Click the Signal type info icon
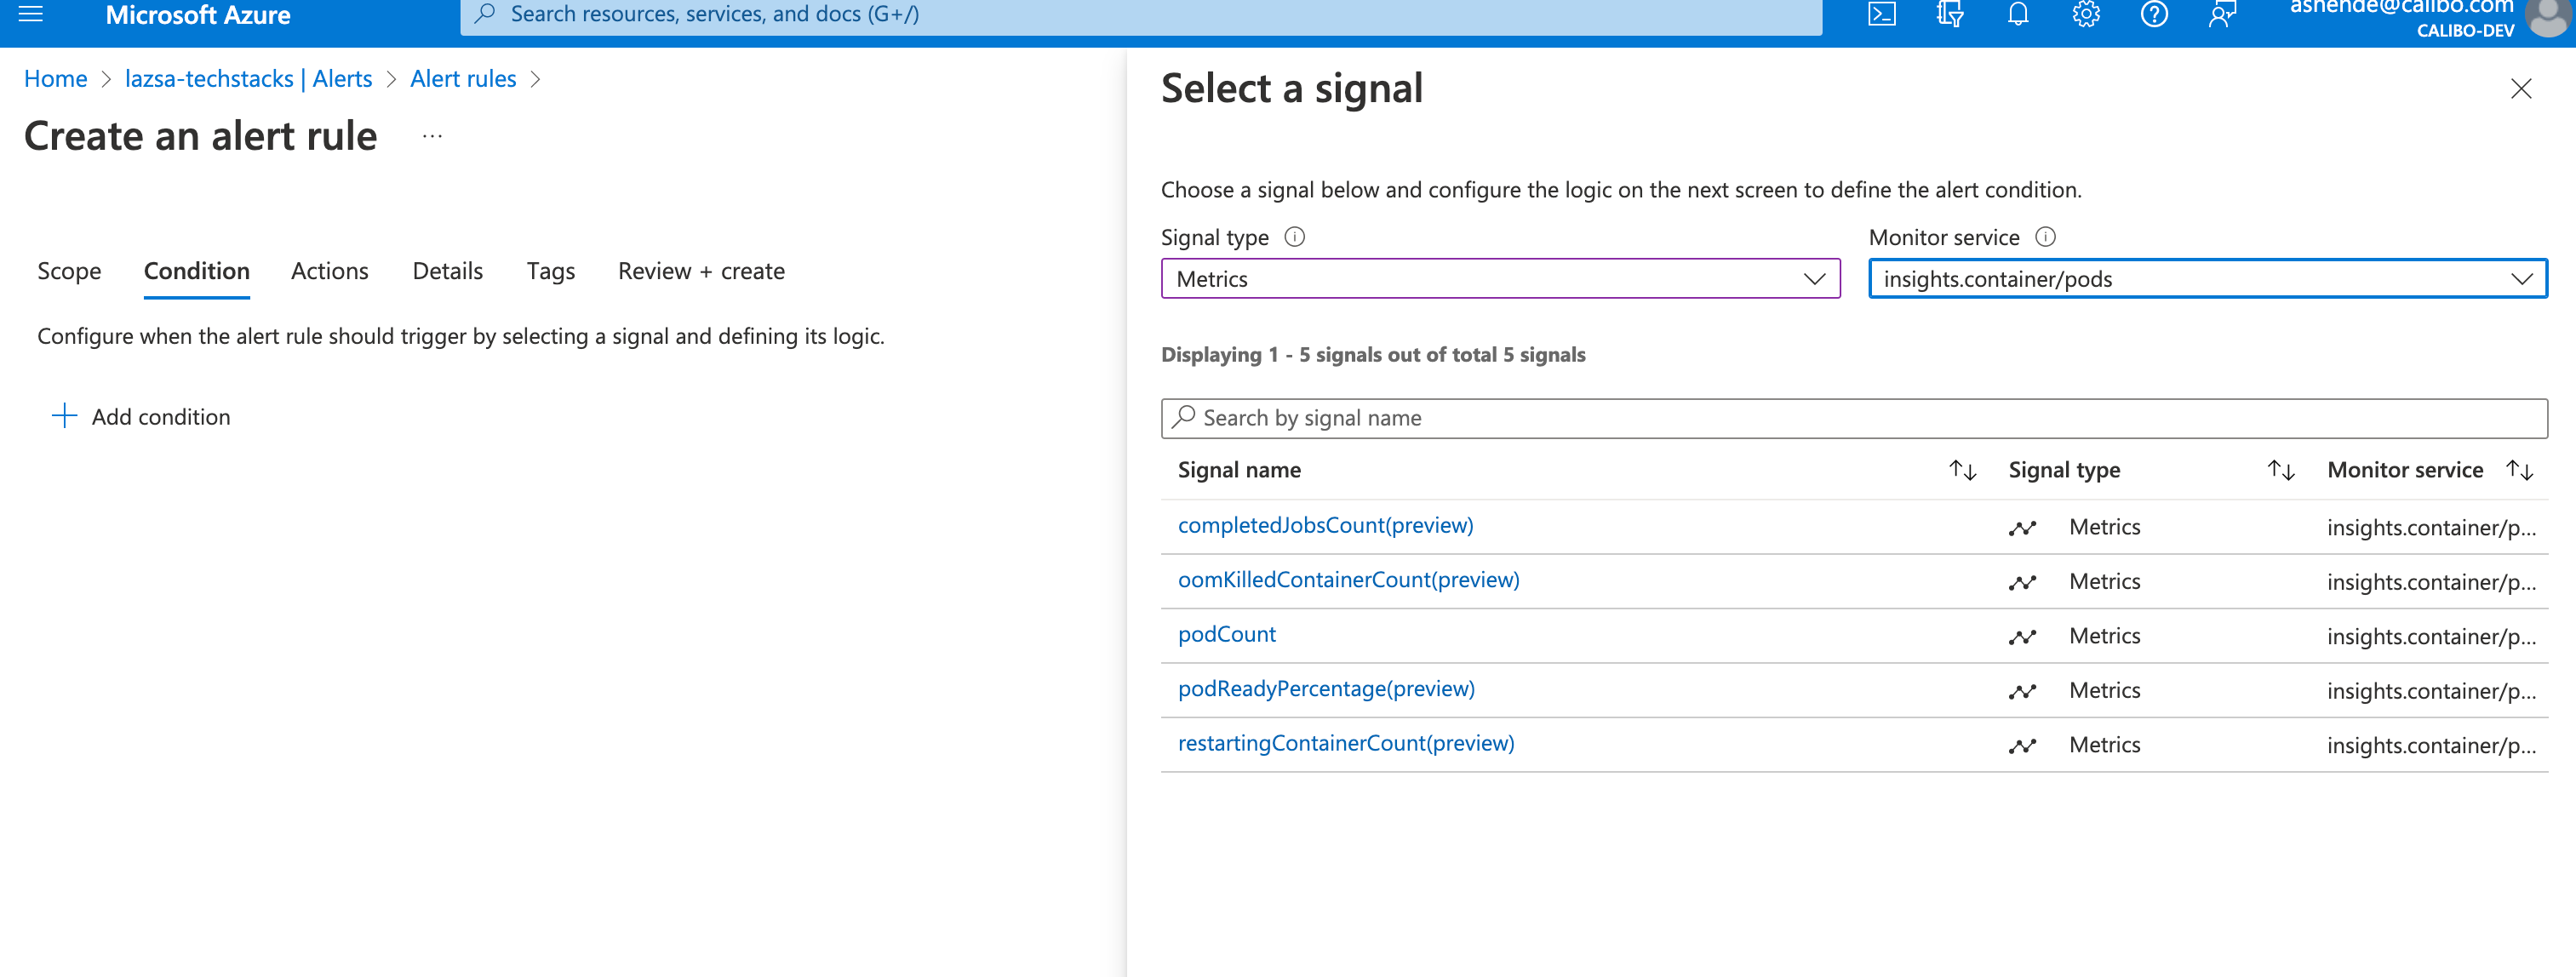This screenshot has width=2576, height=977. (x=1294, y=237)
